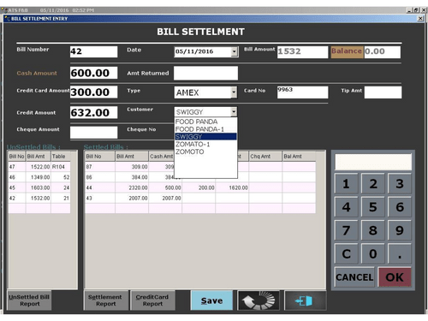Click the keypad display field
Screen dimensions: 428x321
373,162
